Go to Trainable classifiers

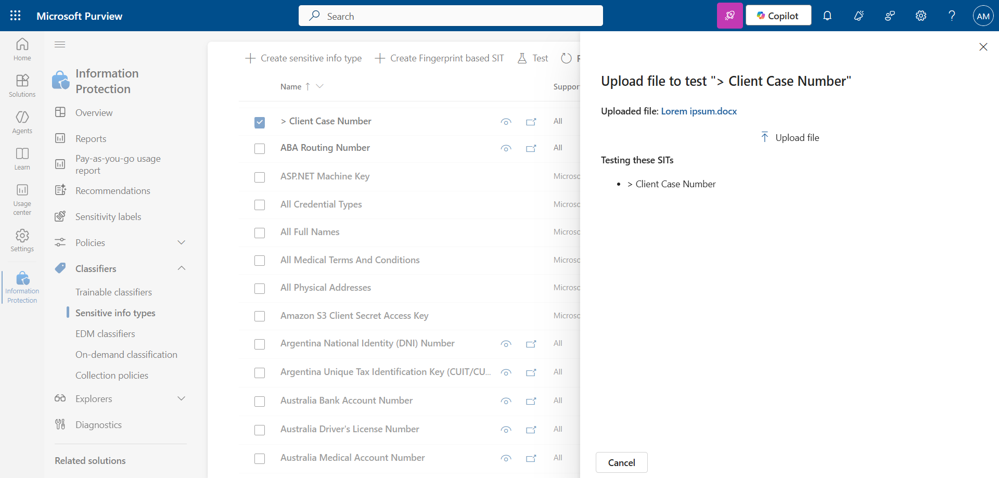coord(113,292)
